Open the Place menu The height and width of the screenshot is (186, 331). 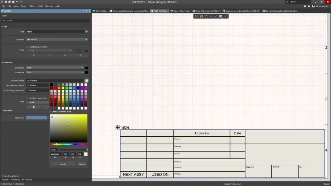(x=33, y=6)
